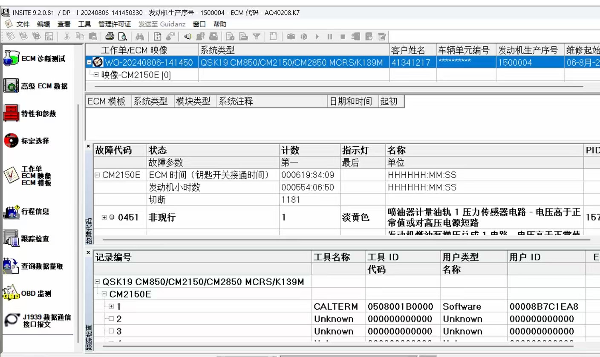Viewport: 600px width, 357px height.
Task: Open the 工具 menu
Action: point(84,24)
